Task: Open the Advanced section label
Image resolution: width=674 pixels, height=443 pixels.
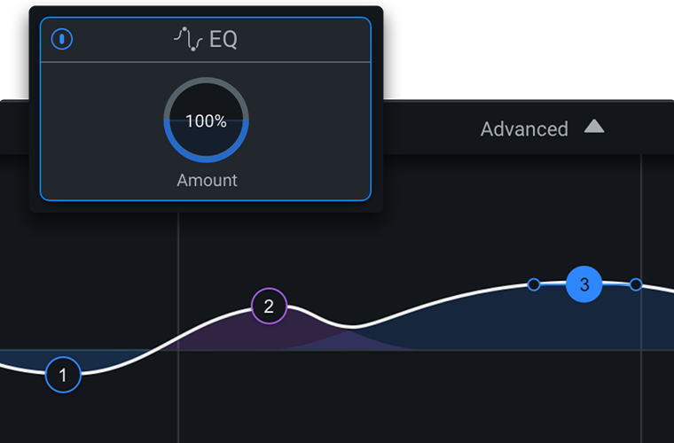Action: tap(524, 128)
